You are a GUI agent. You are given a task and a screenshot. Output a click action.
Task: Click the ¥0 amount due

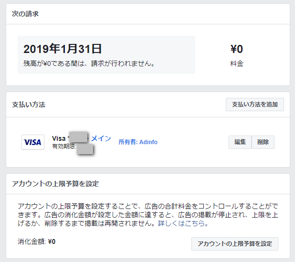[237, 49]
